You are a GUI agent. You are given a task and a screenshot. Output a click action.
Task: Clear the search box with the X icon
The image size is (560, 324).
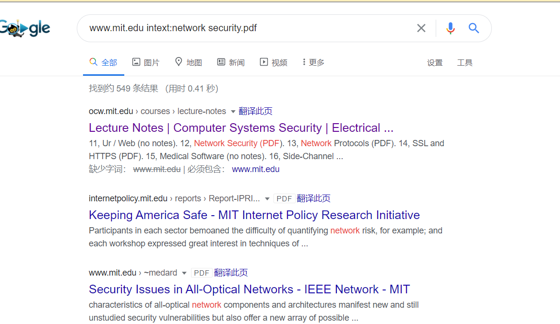click(421, 28)
